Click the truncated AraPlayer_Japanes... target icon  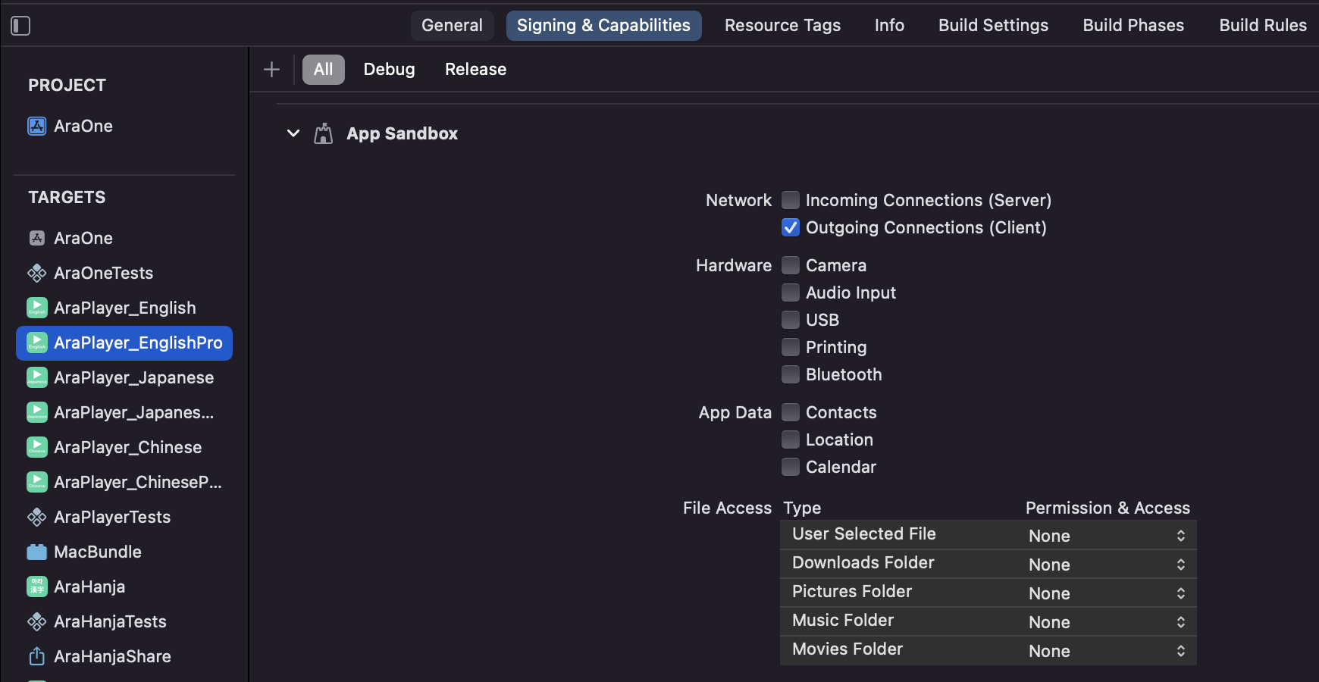coord(37,412)
